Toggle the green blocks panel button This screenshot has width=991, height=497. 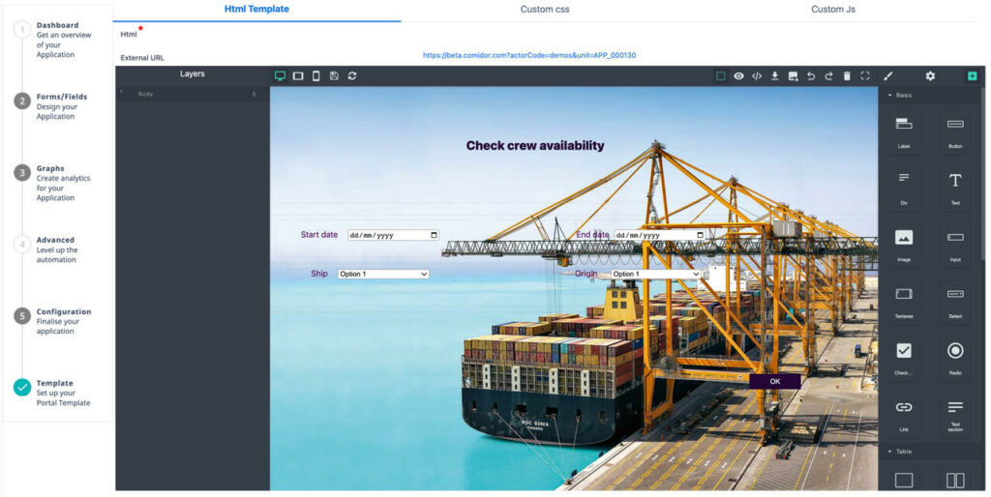[972, 75]
